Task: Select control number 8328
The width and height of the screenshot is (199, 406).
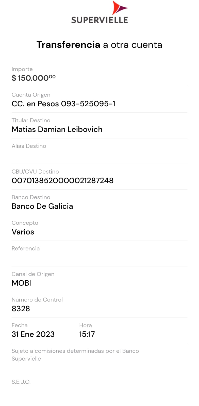Action: (x=21, y=309)
